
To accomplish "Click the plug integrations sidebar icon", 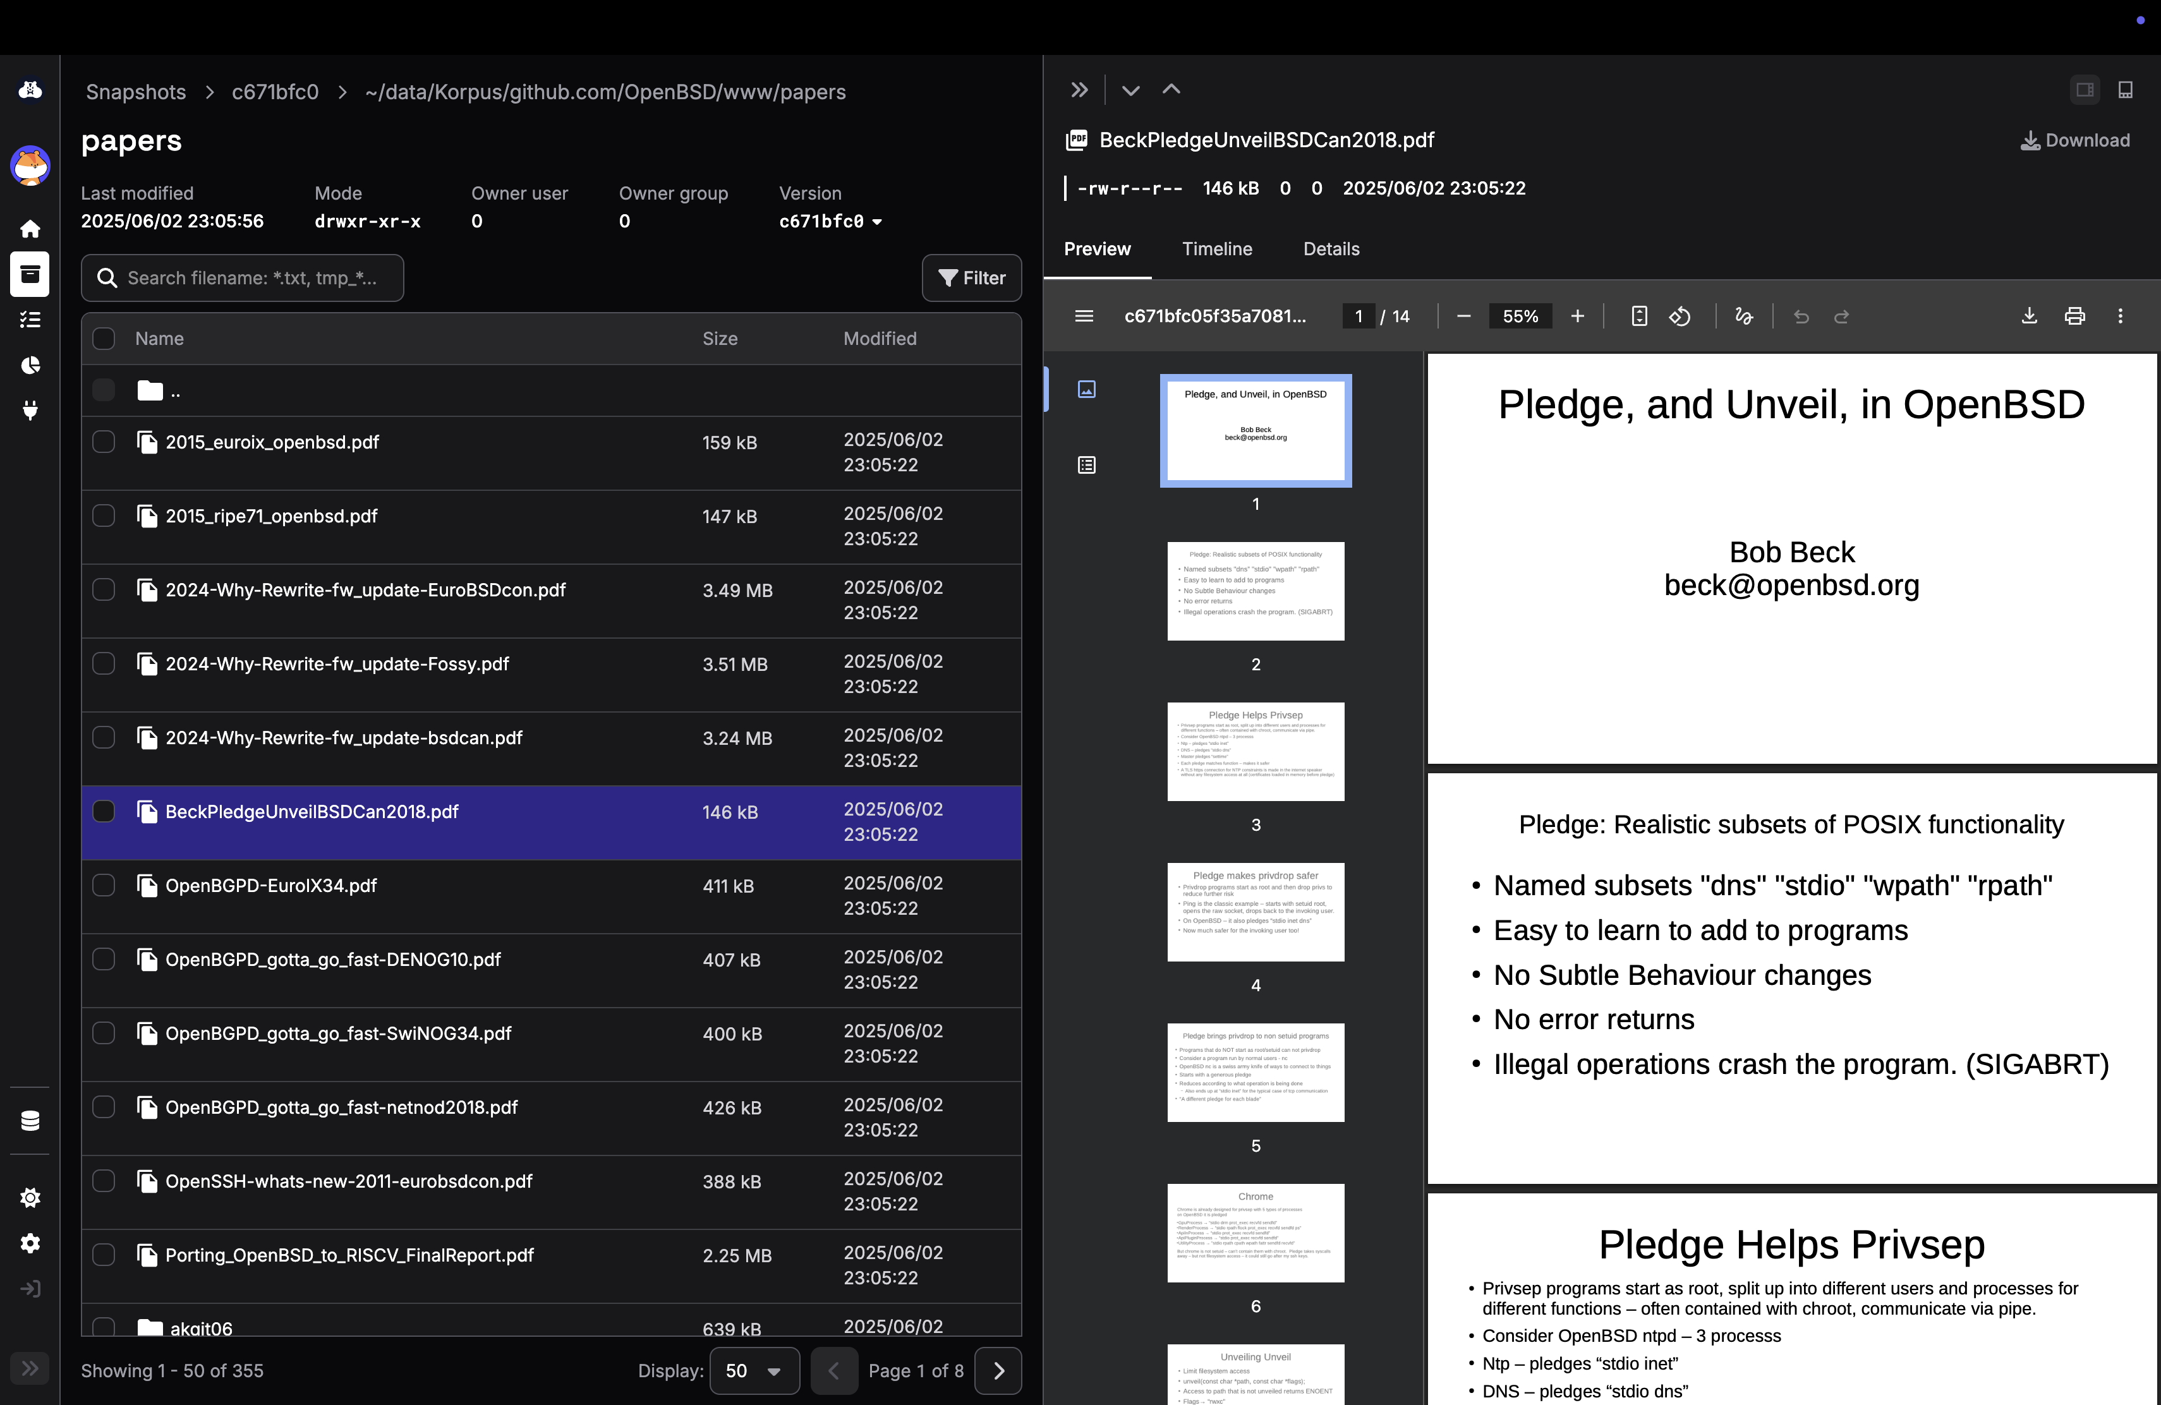I will tap(30, 410).
